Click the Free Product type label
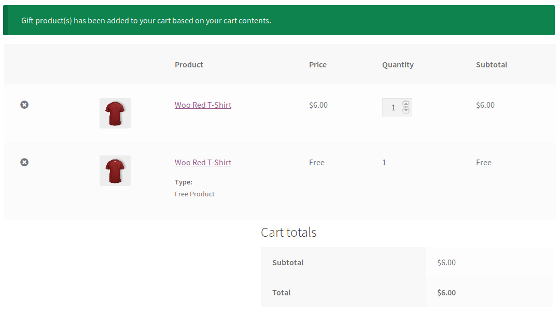Image resolution: width=560 pixels, height=315 pixels. (x=194, y=194)
